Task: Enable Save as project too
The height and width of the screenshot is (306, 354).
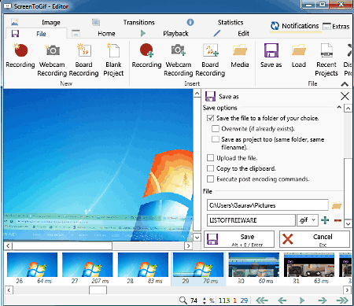Action: click(216, 139)
